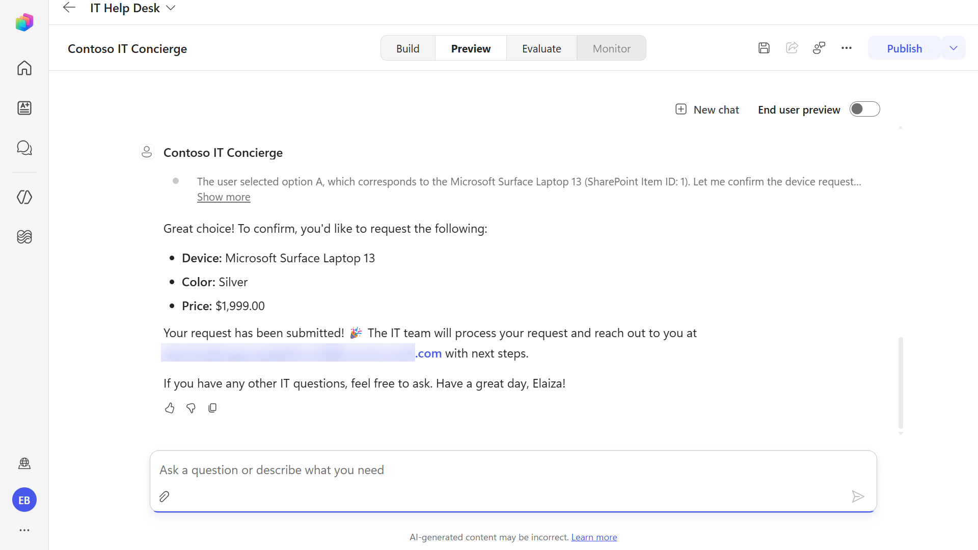
Task: Click the conversation vertical scrollbar
Action: click(901, 382)
